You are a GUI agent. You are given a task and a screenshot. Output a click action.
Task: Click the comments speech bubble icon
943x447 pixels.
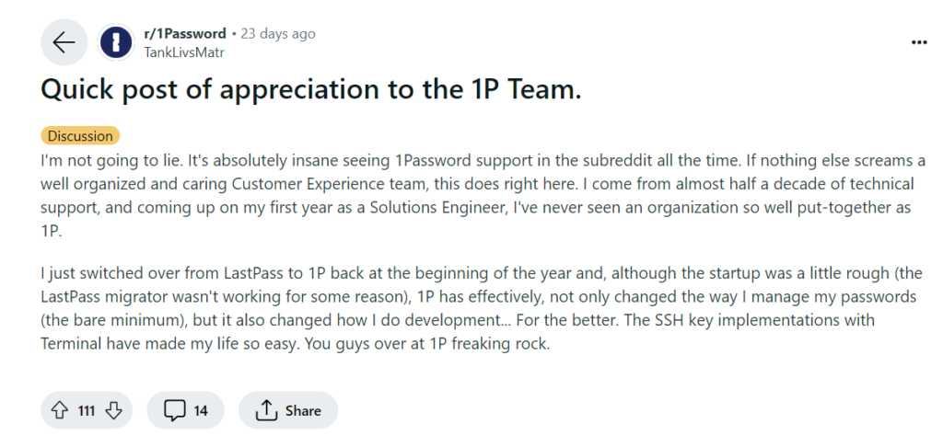[174, 410]
